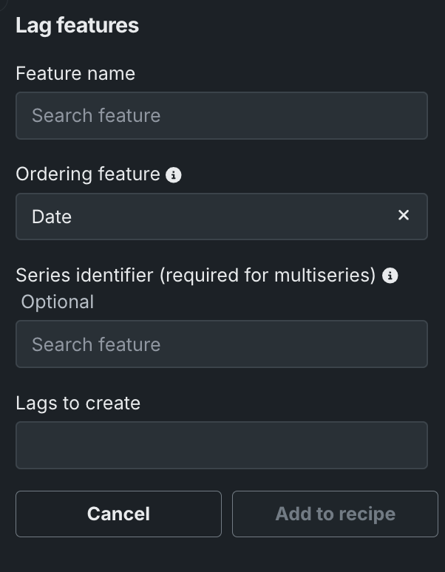
Task: Focus the Lags to create field
Action: point(222,445)
